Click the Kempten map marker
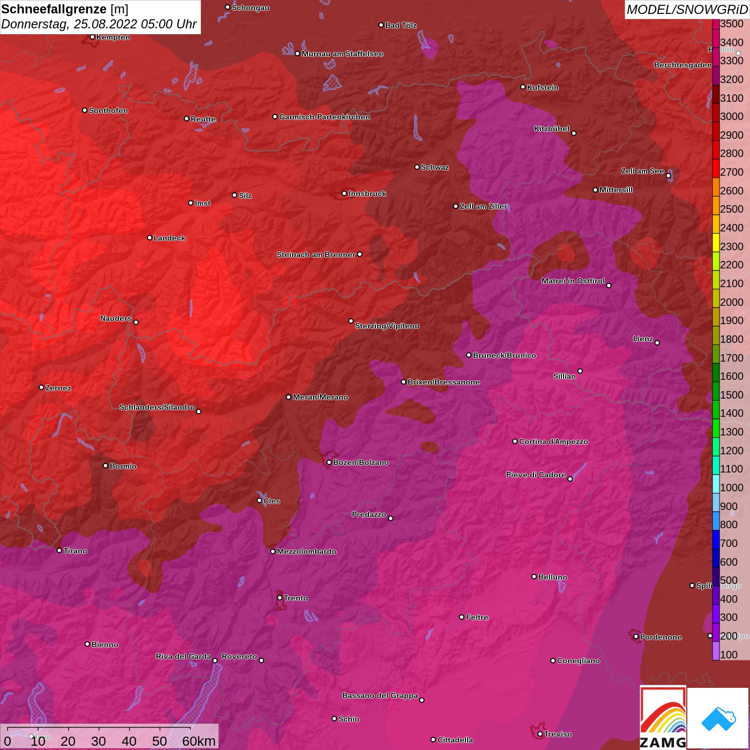Screen dimensions: 750x750 (92, 37)
